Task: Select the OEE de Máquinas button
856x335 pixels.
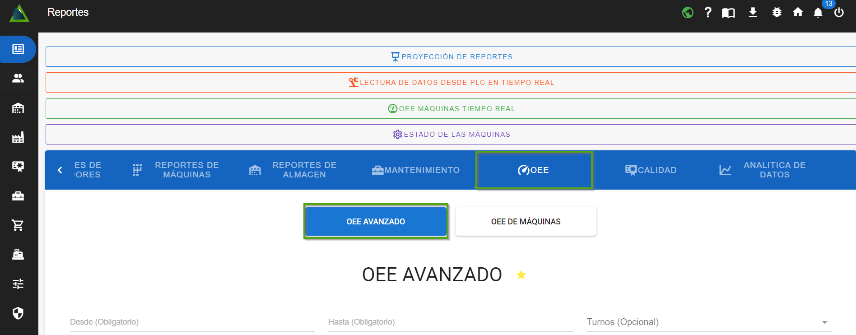Action: pos(526,222)
